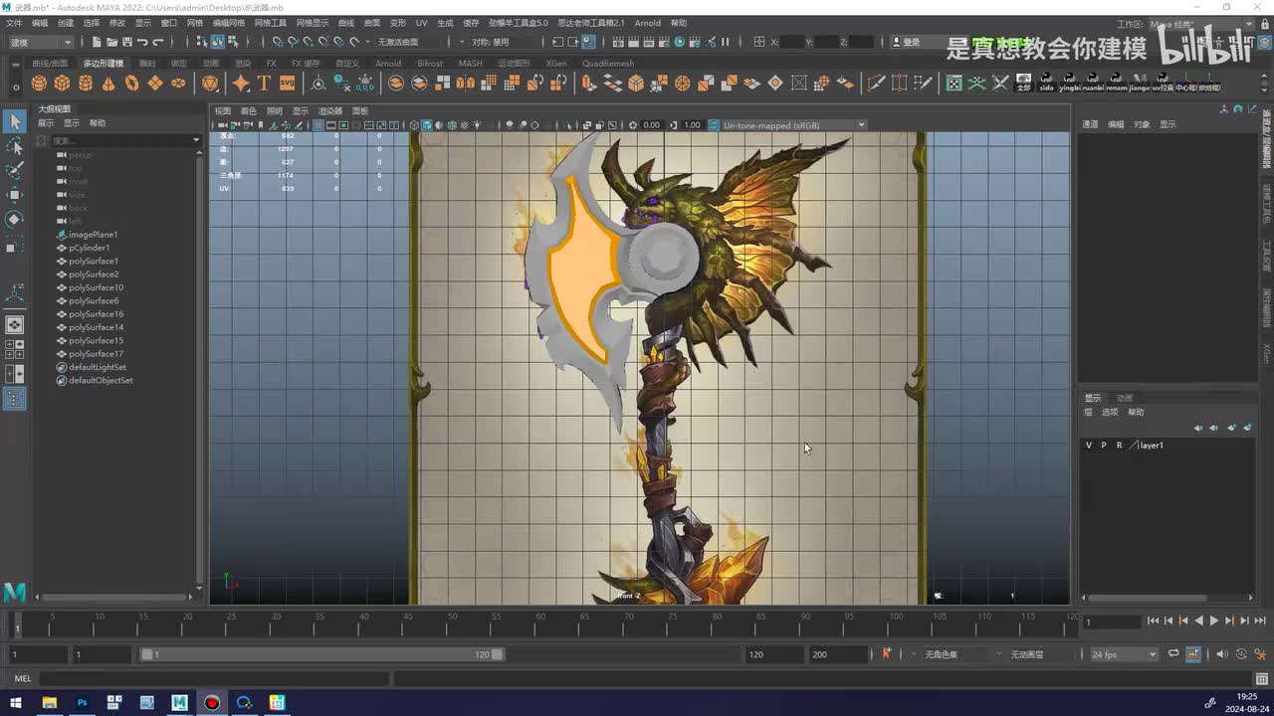Switch to the QuadRemesh shelf tab
The height and width of the screenshot is (716, 1274).
tap(608, 64)
